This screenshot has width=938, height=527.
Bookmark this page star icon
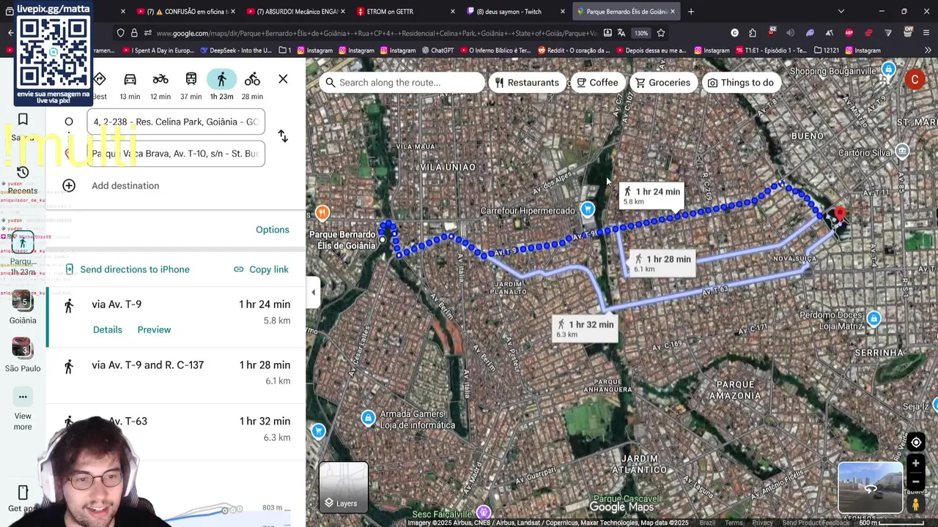point(661,33)
